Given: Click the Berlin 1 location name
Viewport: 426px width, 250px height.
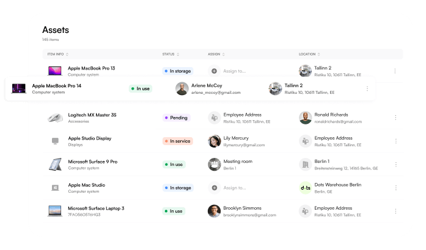Looking at the screenshot, I should (x=321, y=162).
